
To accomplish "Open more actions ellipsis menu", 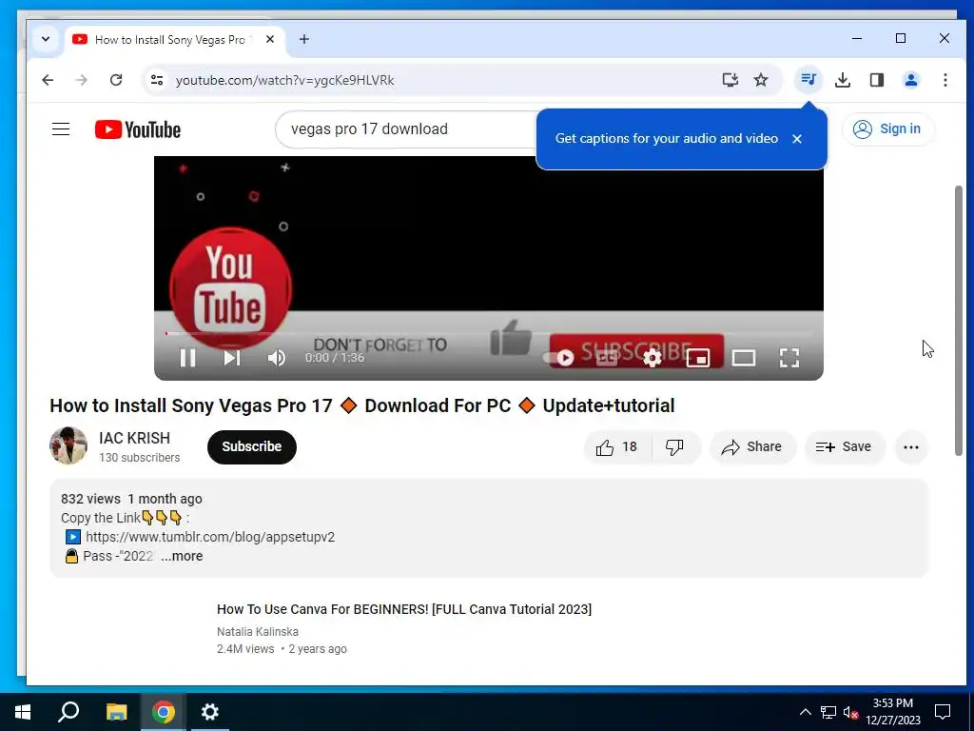I will [910, 447].
